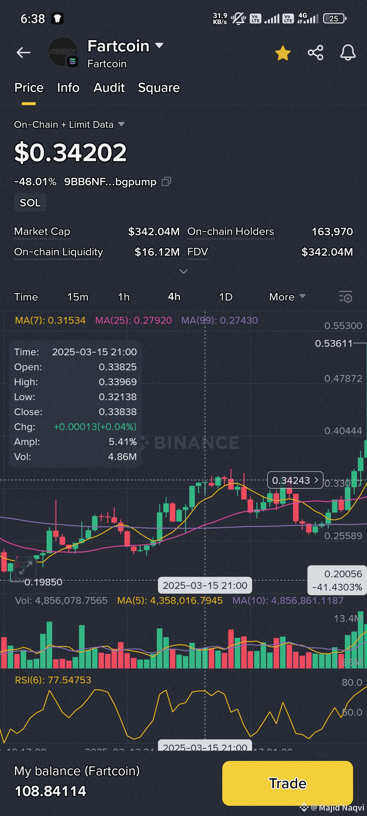Tap the Fartcoin token logo
The height and width of the screenshot is (816, 367).
coord(63,52)
